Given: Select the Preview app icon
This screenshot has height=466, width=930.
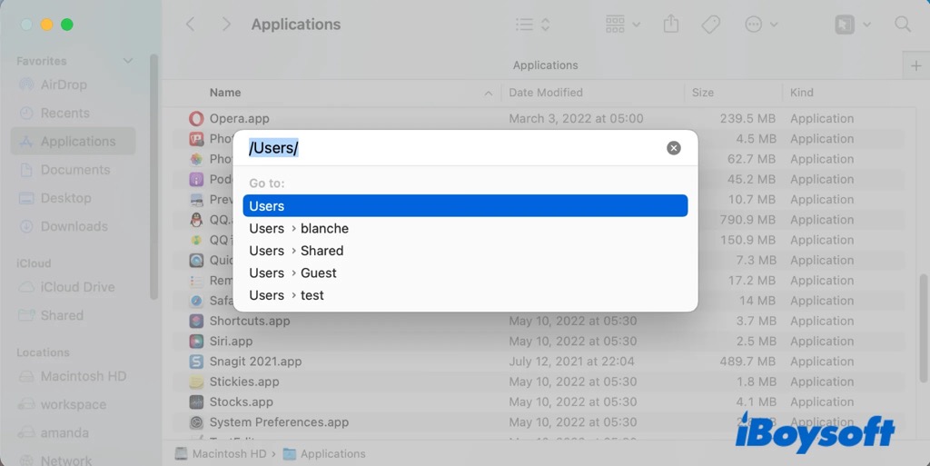Looking at the screenshot, I should click(196, 199).
